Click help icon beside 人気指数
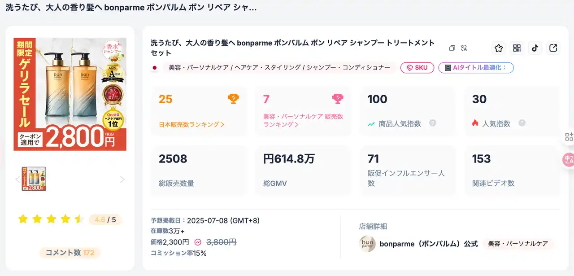Image resolution: width=574 pixels, height=276 pixels. pyautogui.click(x=522, y=123)
